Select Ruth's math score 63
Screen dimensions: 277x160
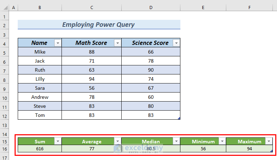[x=91, y=70]
